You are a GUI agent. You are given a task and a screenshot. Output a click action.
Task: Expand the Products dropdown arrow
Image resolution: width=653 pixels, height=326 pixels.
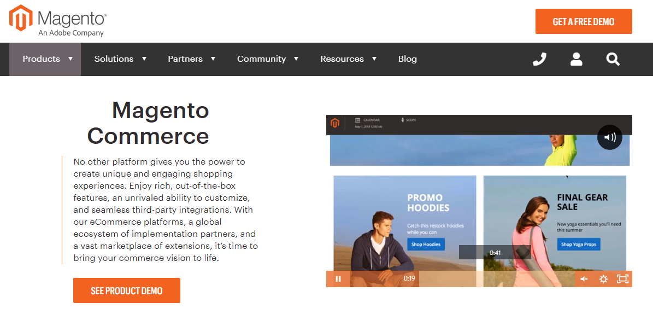click(70, 59)
